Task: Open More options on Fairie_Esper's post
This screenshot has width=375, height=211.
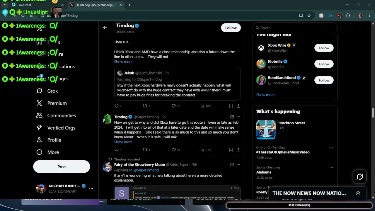Action: click(x=238, y=164)
